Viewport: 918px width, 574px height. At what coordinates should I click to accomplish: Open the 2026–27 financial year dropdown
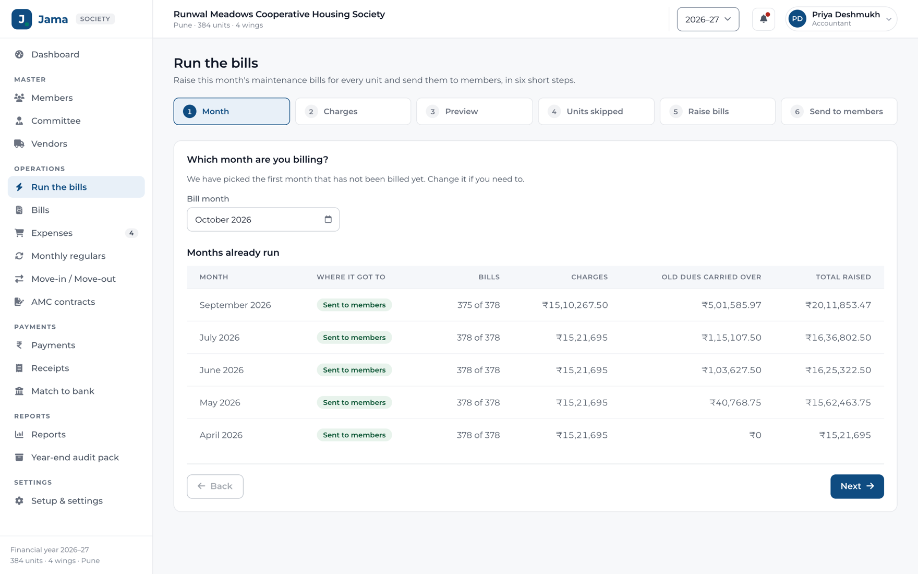click(708, 19)
